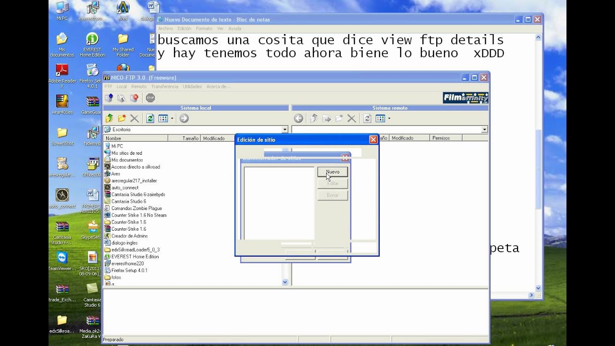Click the local panel view mode icon
Image resolution: width=615 pixels, height=346 pixels.
(163, 118)
